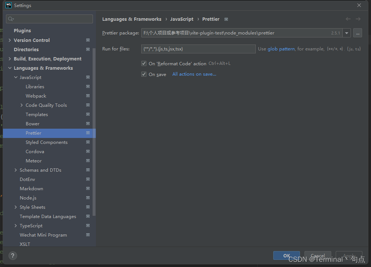Expand the Schemas and DTDs node
371x267 pixels.
16,170
